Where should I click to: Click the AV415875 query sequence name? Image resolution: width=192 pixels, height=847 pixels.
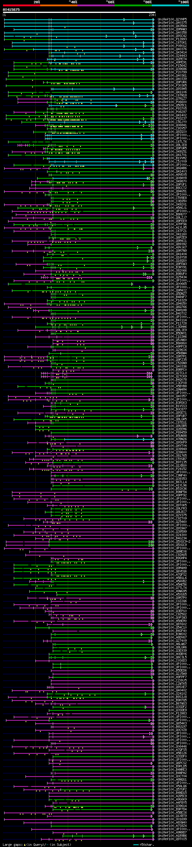point(11,10)
